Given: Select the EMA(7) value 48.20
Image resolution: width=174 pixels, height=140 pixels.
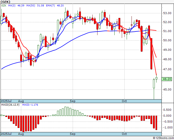Looking at the screenshot, I should pos(60,6).
